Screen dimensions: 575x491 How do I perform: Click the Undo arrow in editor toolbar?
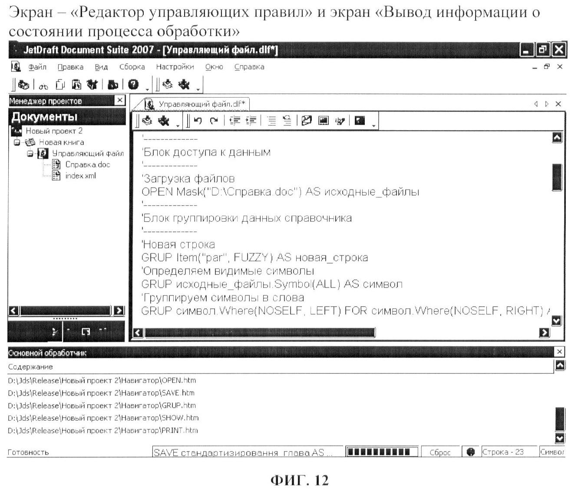coord(198,121)
